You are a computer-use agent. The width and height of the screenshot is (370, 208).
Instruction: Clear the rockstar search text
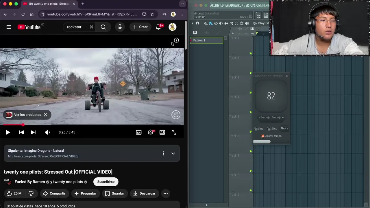click(91, 27)
